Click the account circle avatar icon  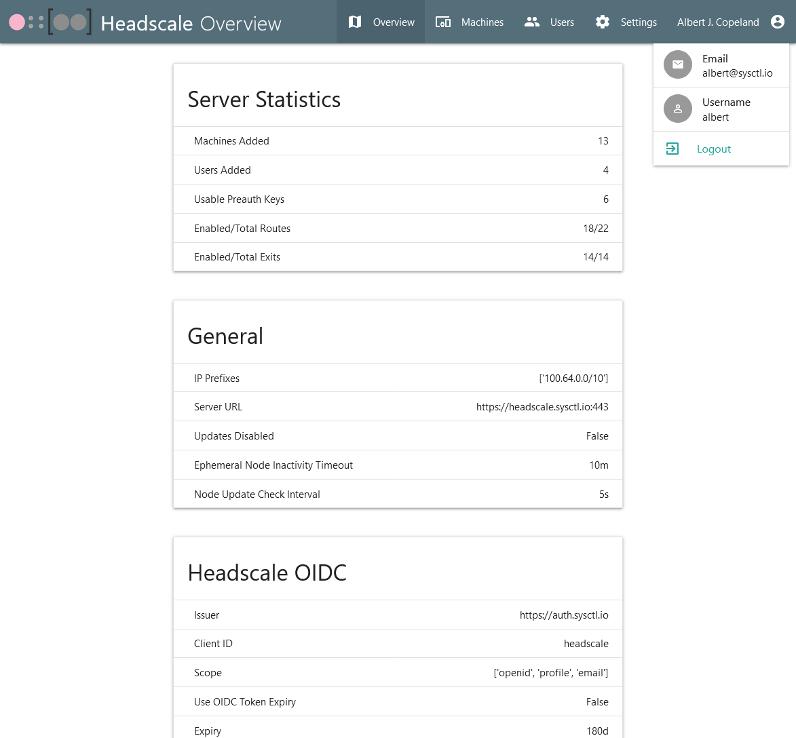tap(778, 22)
